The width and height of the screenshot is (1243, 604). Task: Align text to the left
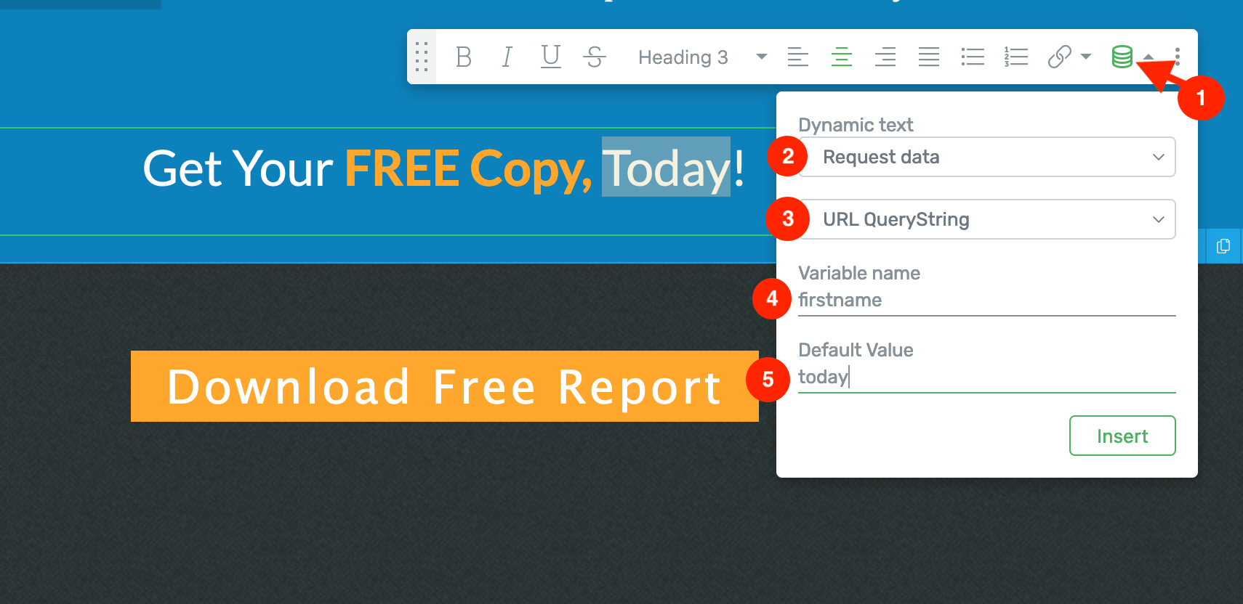797,57
